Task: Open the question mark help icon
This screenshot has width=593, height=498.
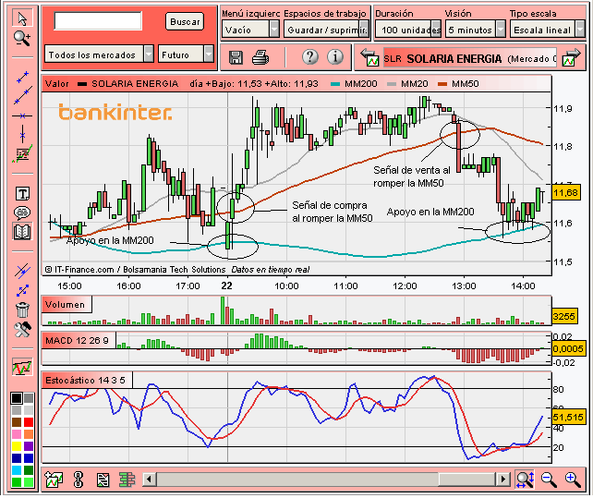Action: click(x=309, y=57)
